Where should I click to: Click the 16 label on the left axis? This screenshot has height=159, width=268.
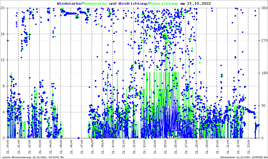3,34
